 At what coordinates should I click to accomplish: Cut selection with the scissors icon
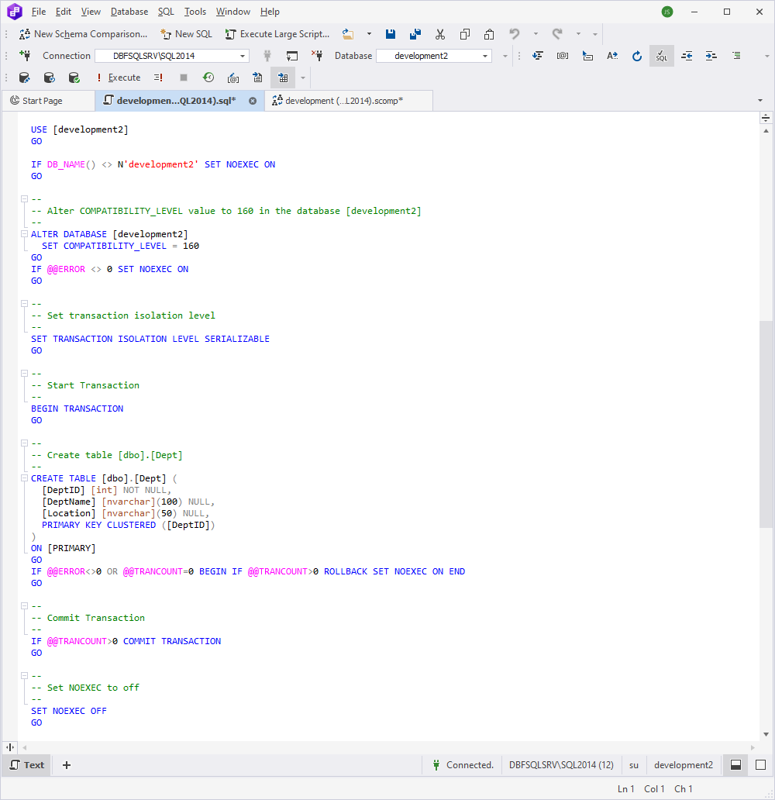tap(439, 34)
